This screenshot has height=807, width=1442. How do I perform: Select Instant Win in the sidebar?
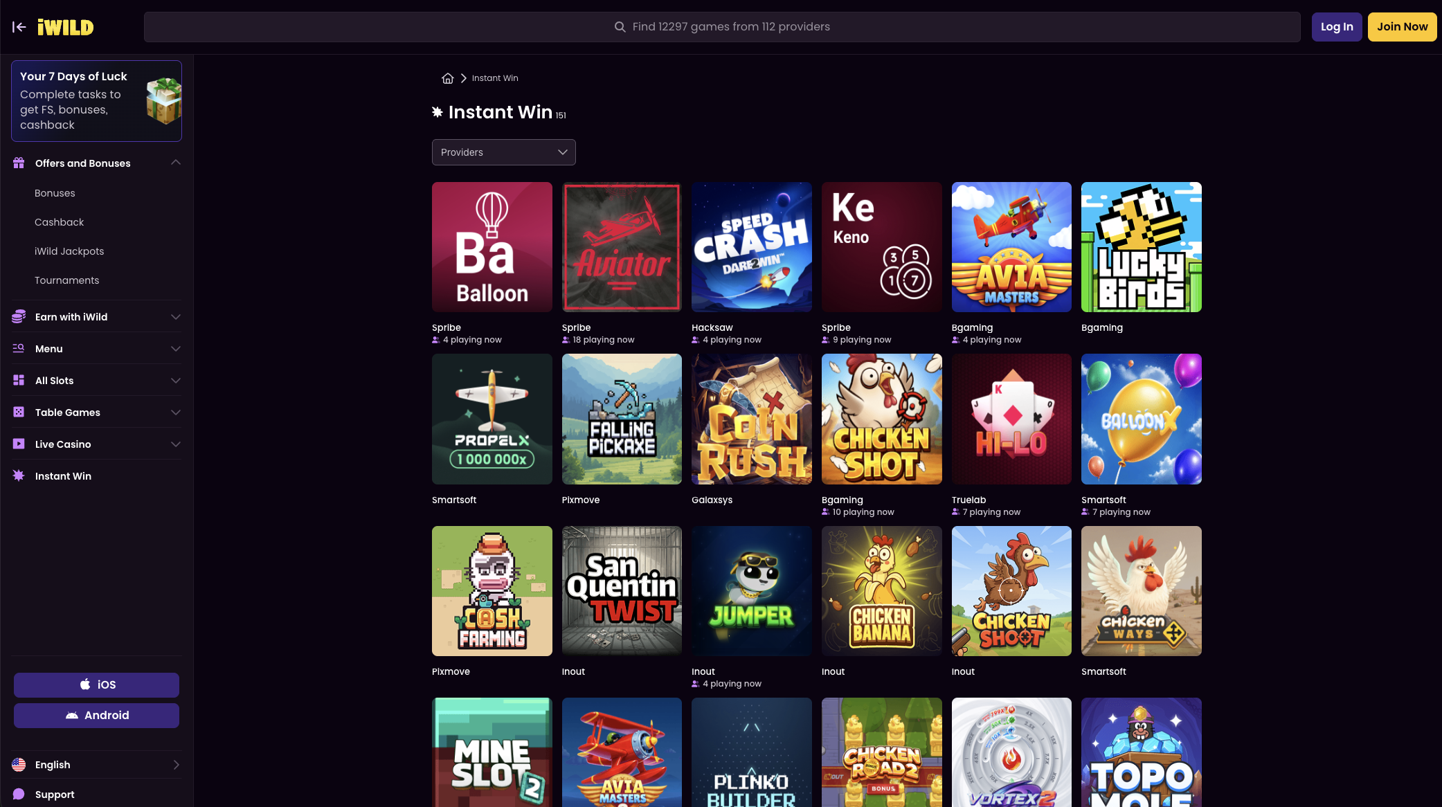click(x=63, y=476)
